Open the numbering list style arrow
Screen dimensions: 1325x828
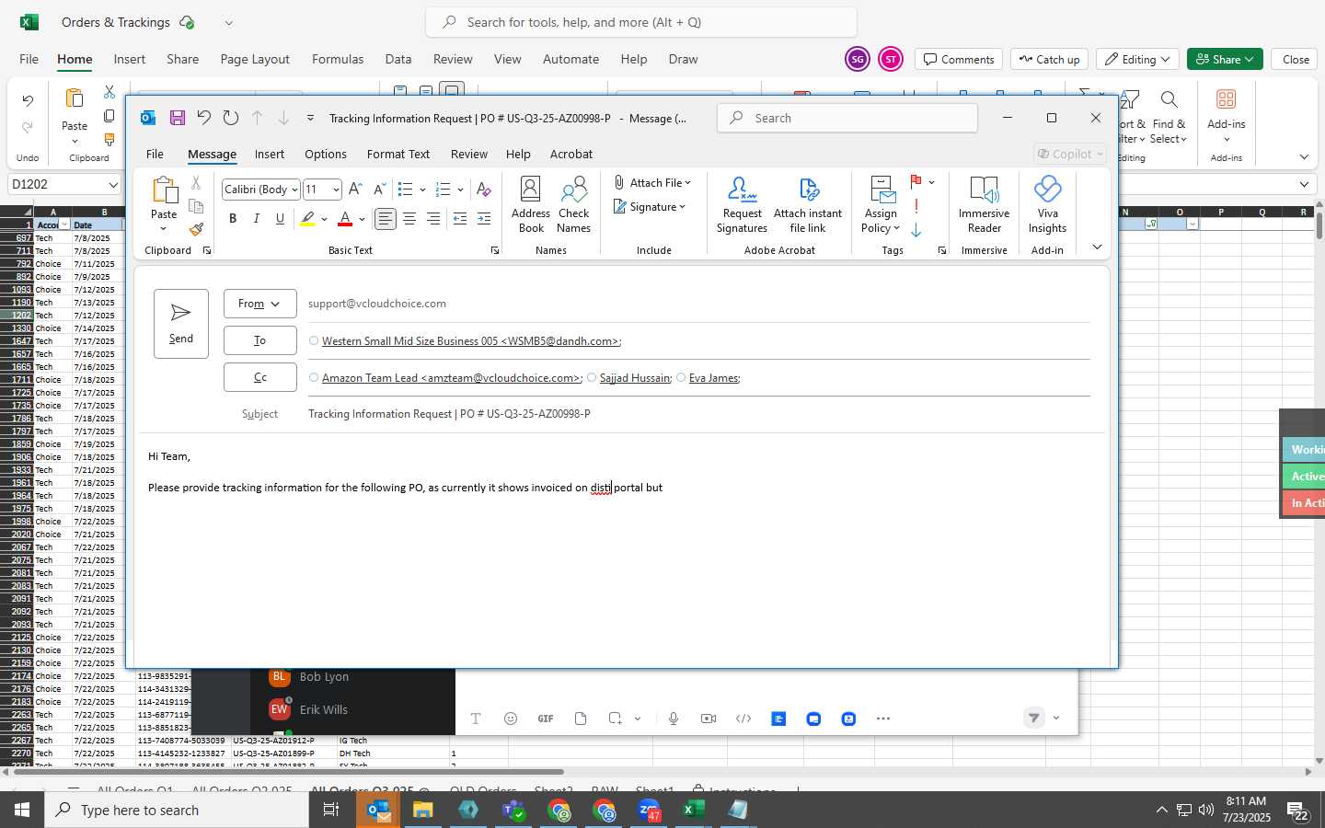coord(460,190)
